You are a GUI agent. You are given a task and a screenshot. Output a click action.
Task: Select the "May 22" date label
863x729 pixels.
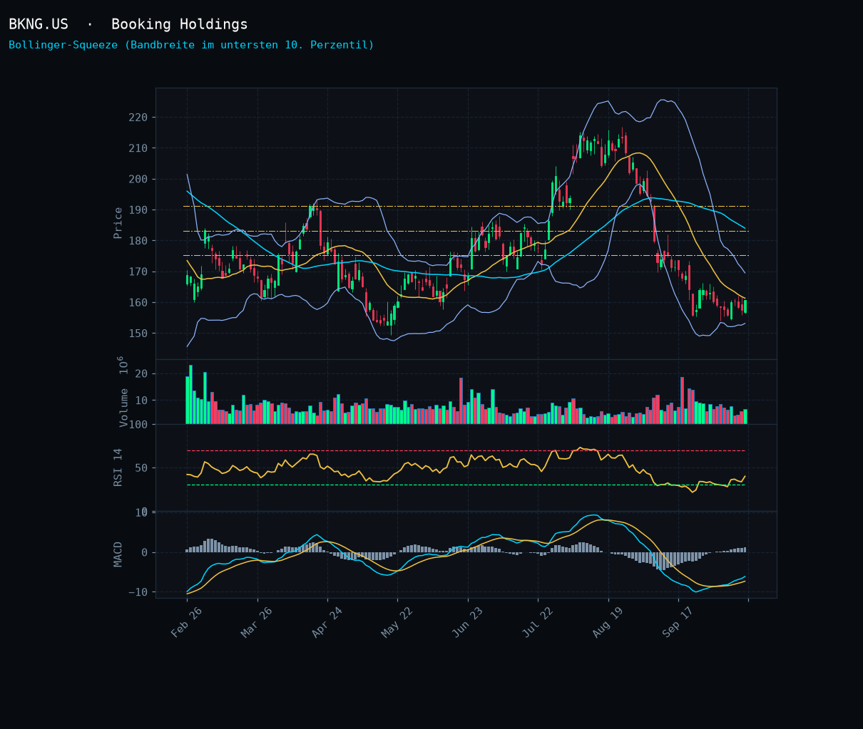coord(397,622)
